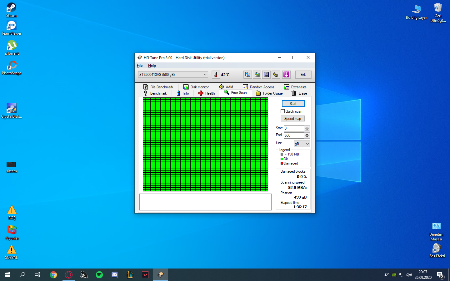Click the 1:36:17 elapsed time value

coord(300,207)
